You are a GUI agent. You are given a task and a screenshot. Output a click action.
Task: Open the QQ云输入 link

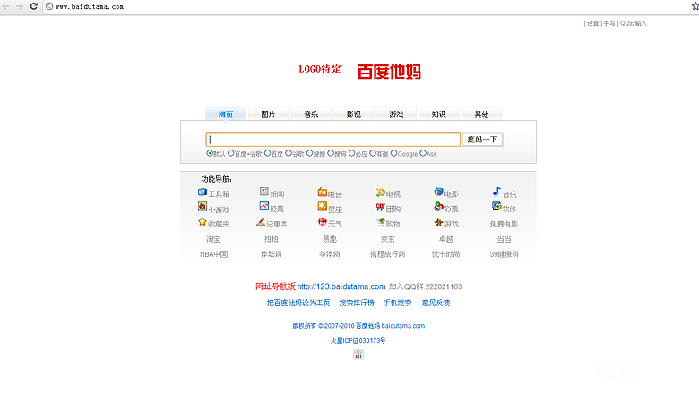(x=633, y=23)
